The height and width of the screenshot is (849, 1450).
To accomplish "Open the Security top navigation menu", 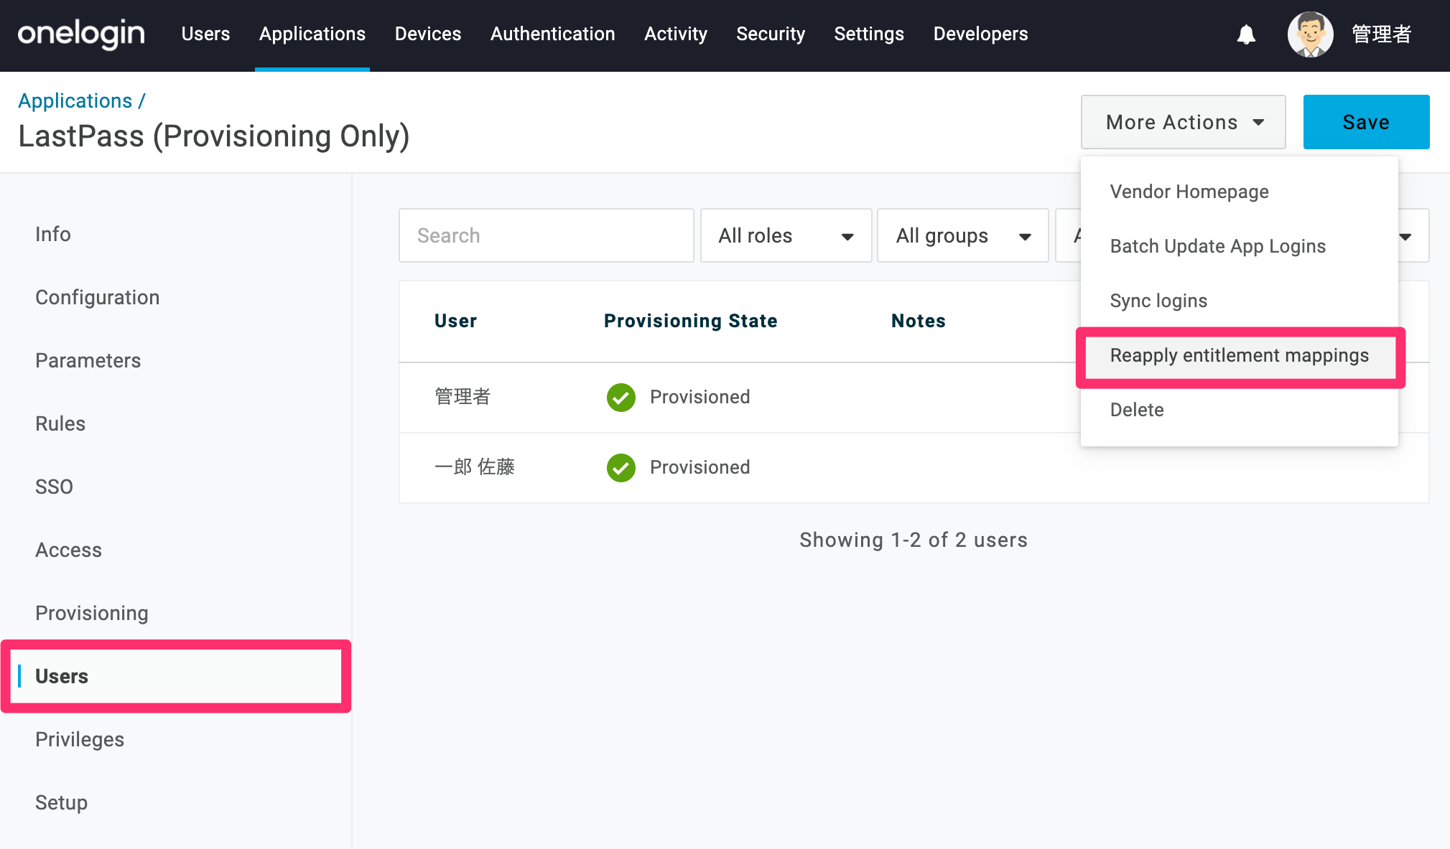I will pos(770,34).
